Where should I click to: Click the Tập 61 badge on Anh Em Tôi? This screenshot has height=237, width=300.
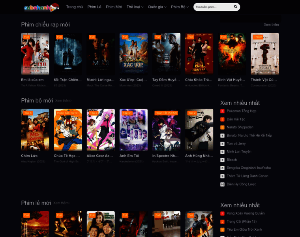click(x=127, y=113)
